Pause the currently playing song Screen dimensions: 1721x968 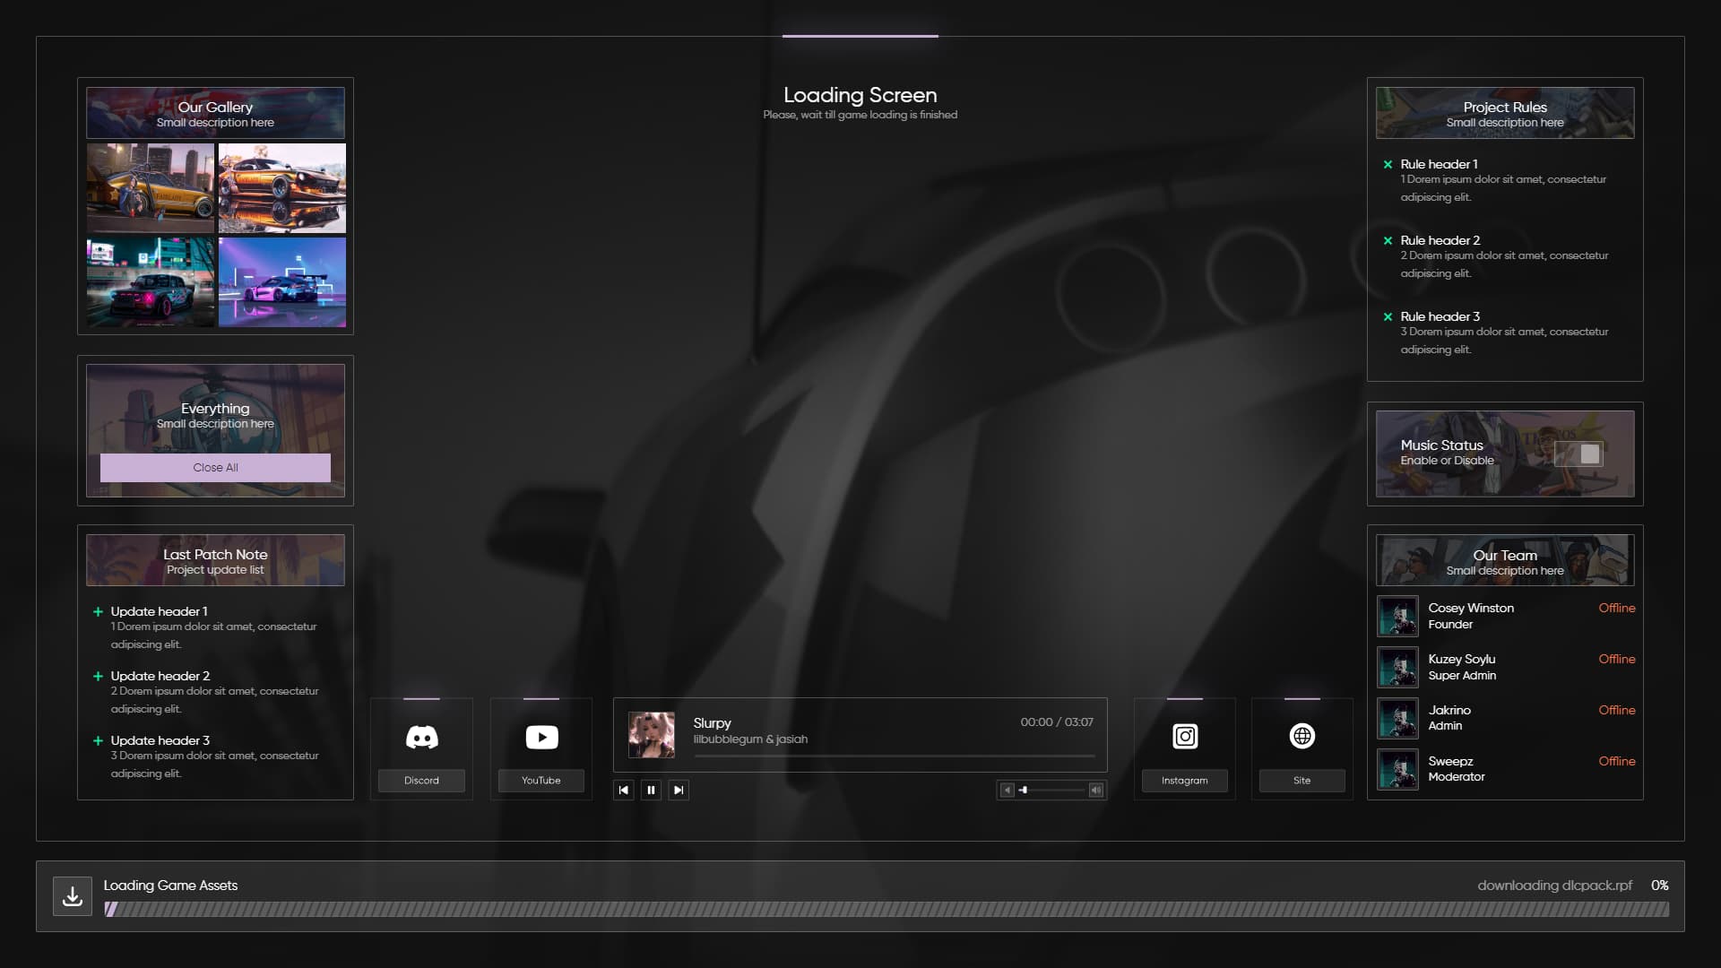[x=651, y=790]
